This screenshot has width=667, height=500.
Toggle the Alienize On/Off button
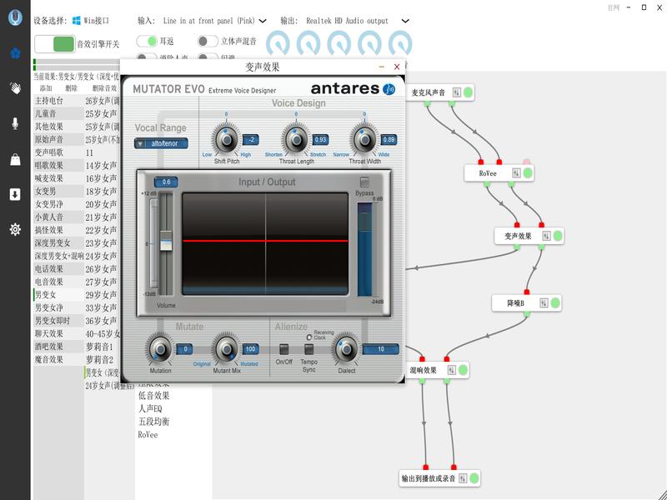283,349
